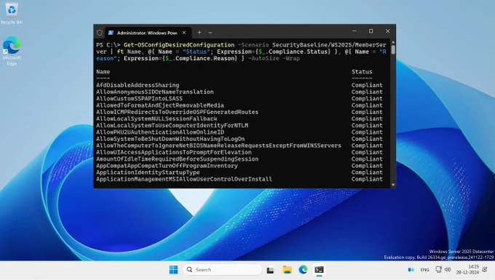495x280 pixels.
Task: Open the notification center icon
Action: pyautogui.click(x=486, y=269)
